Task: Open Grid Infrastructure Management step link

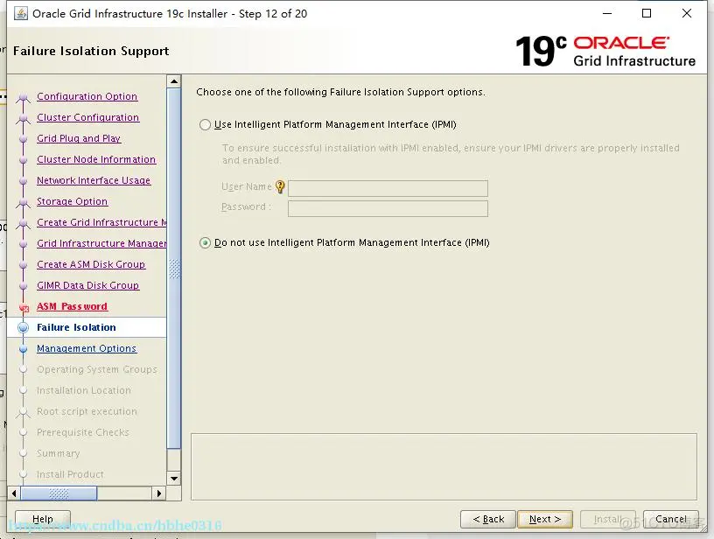Action: coord(101,243)
